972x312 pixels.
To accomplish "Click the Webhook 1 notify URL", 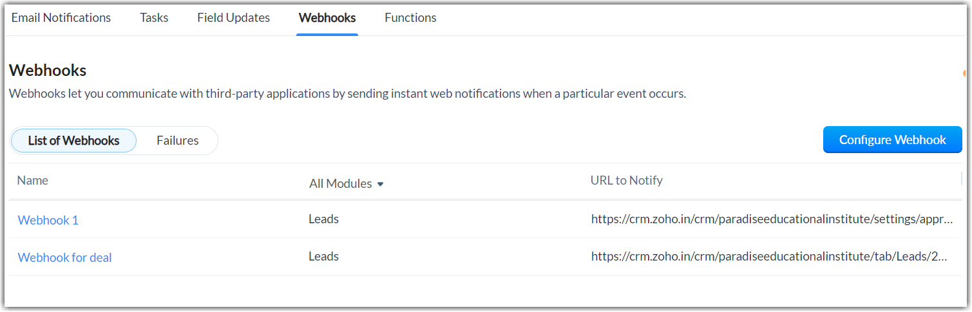I will pyautogui.click(x=772, y=219).
